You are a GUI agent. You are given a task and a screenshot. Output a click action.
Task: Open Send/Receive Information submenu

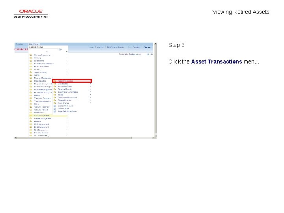pyautogui.click(x=68, y=92)
